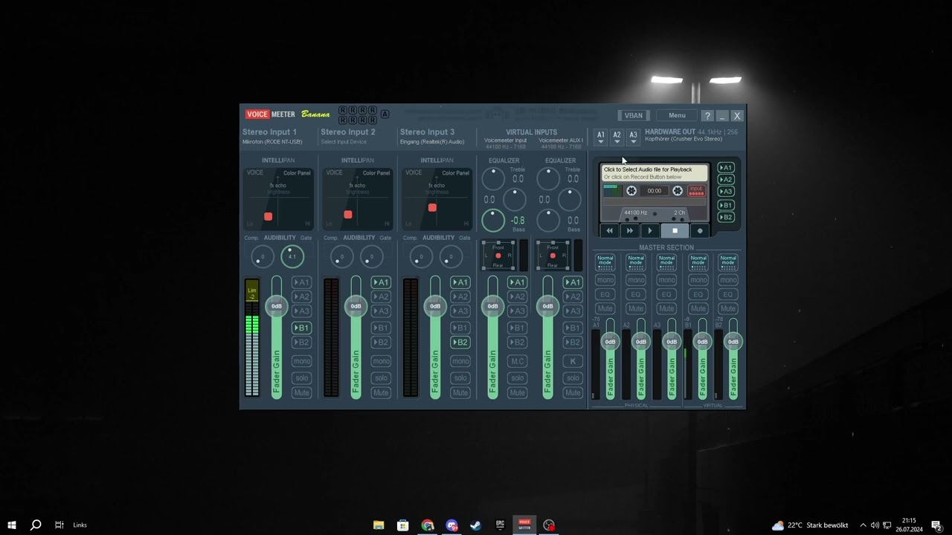Open the help question mark button
952x535 pixels.
[707, 116]
